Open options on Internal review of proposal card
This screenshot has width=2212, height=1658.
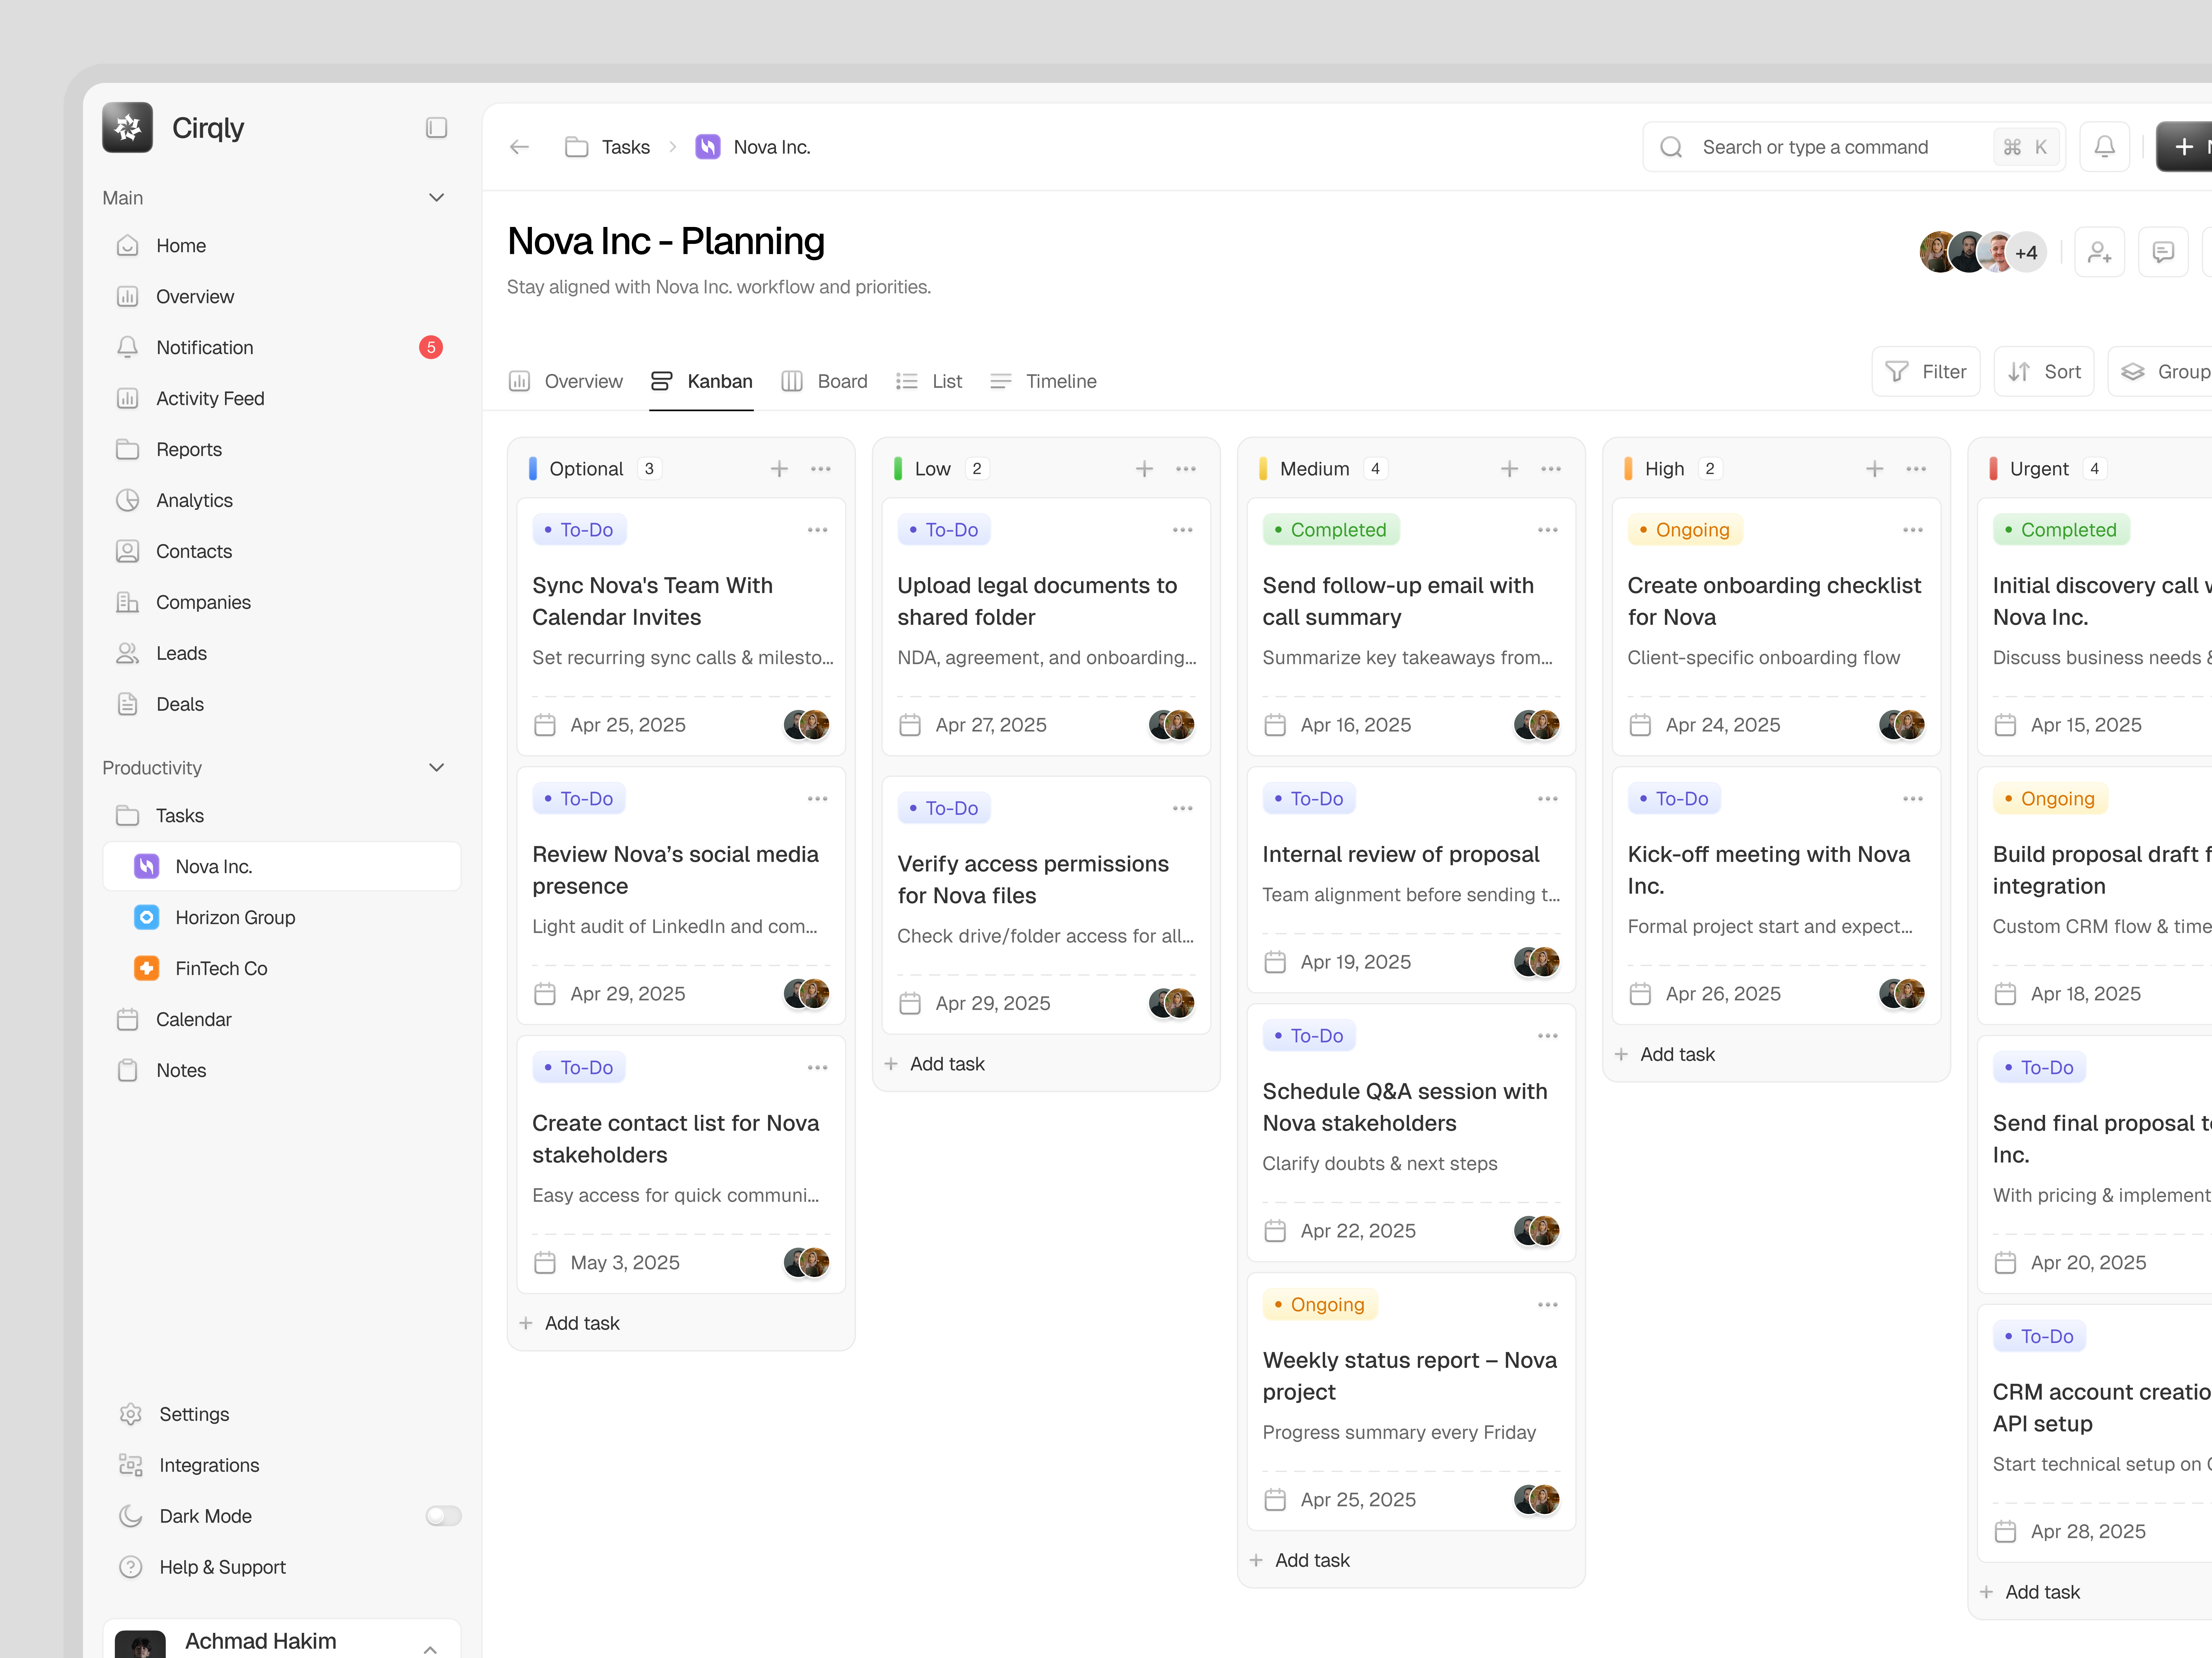click(1547, 799)
